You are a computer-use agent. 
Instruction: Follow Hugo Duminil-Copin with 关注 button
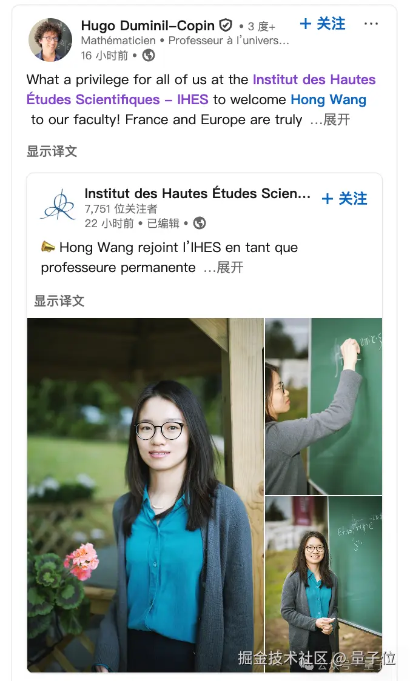point(323,24)
